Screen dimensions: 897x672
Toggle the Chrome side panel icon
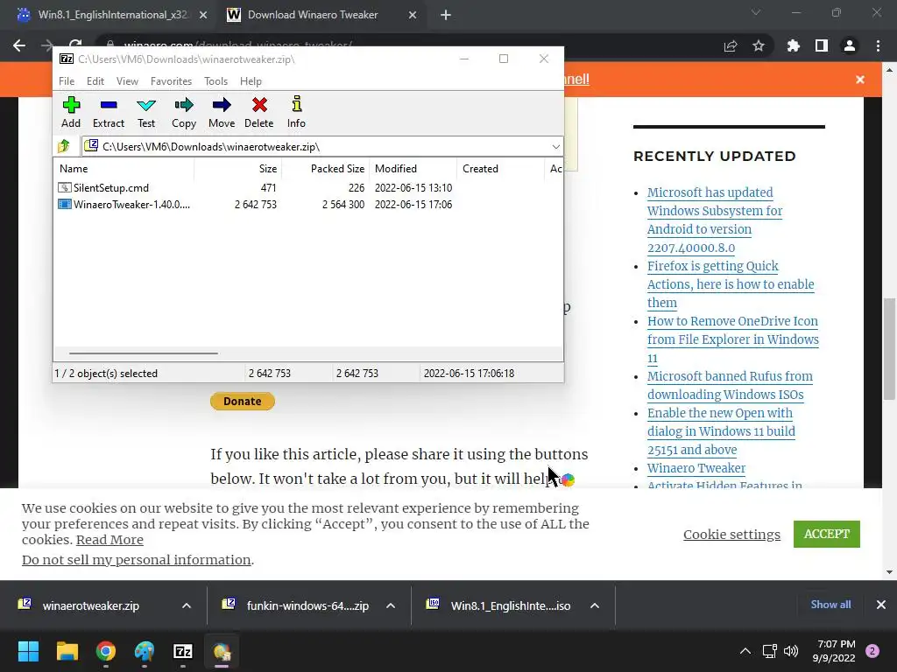click(822, 45)
